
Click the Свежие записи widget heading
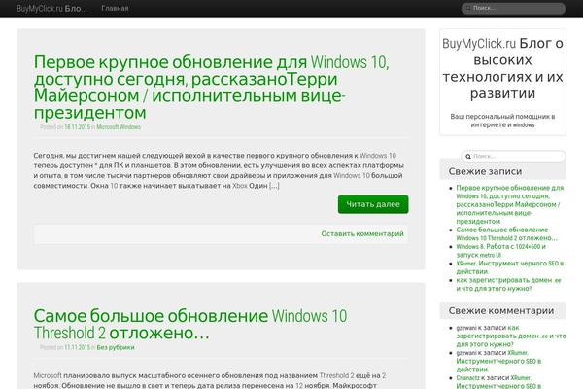click(x=485, y=171)
